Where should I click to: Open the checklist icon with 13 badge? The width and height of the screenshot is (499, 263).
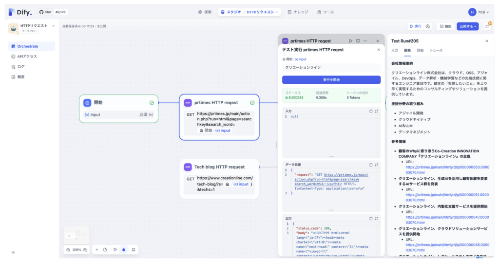click(x=487, y=26)
